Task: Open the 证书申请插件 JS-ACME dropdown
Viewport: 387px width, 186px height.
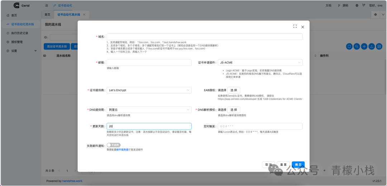Action: coord(260,63)
